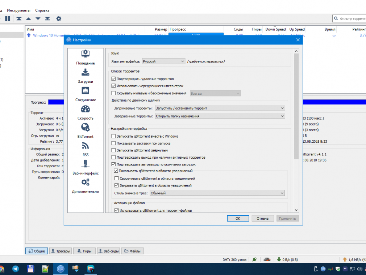Move torrent up in queue

pyautogui.click(x=29, y=19)
